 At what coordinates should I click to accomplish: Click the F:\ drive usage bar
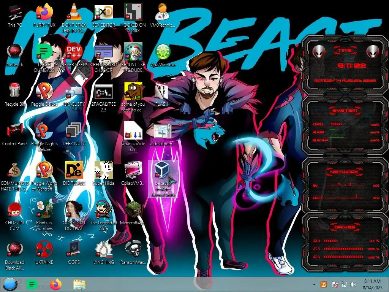click(343, 249)
